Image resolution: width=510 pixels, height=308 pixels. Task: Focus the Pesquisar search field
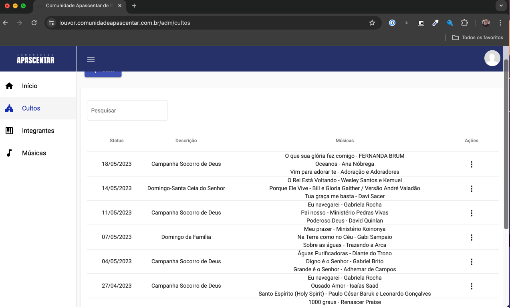point(127,110)
